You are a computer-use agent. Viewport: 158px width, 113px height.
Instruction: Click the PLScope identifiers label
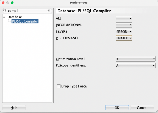(71, 65)
